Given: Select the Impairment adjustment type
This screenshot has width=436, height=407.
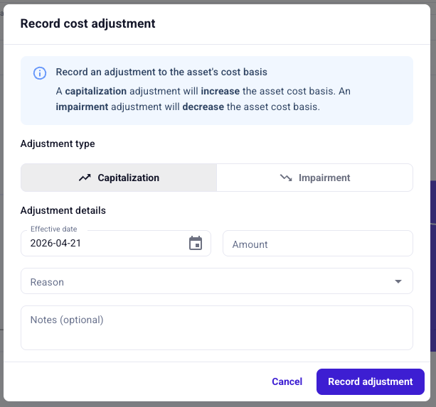Looking at the screenshot, I should tap(315, 178).
